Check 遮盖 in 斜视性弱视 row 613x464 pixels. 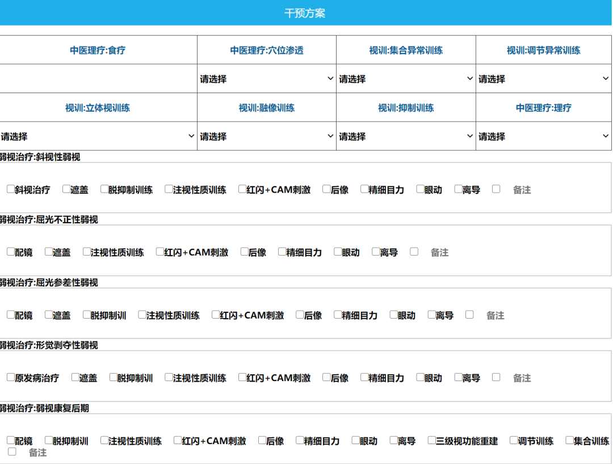(66, 189)
